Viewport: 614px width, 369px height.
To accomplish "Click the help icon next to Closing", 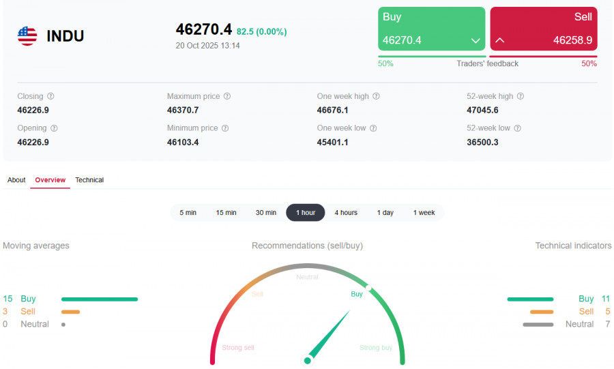I will (x=50, y=97).
